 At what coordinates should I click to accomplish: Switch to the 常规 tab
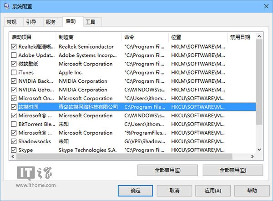(12, 22)
